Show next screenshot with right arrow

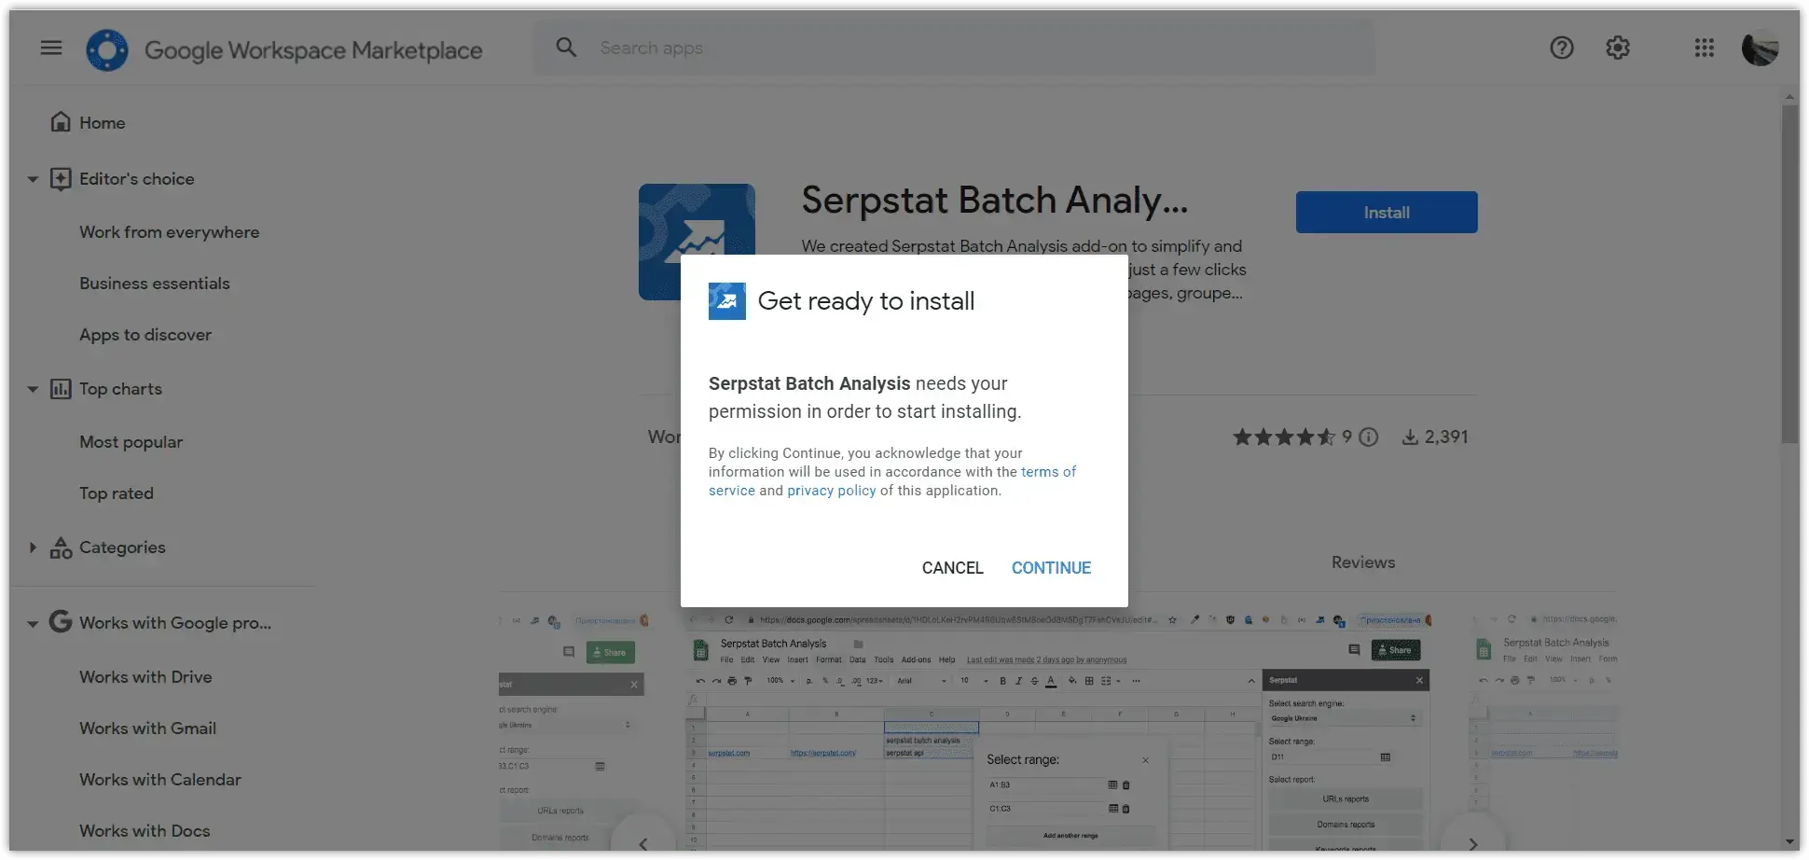click(1473, 844)
